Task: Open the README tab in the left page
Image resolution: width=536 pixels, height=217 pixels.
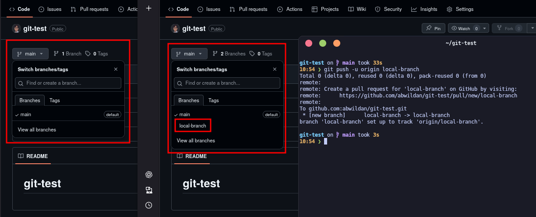Action: pos(33,156)
